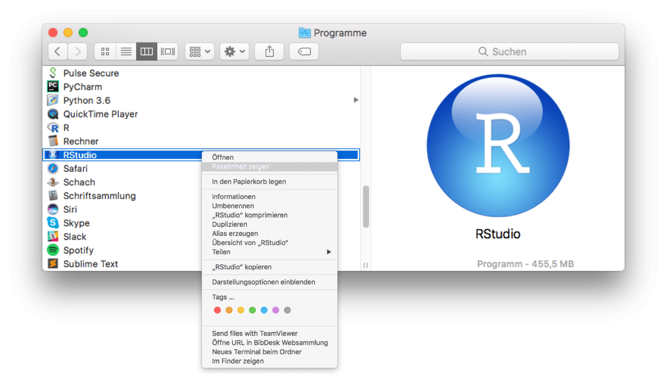The width and height of the screenshot is (667, 378).
Task: Click the Python 3.6 folder icon
Action: click(x=53, y=100)
